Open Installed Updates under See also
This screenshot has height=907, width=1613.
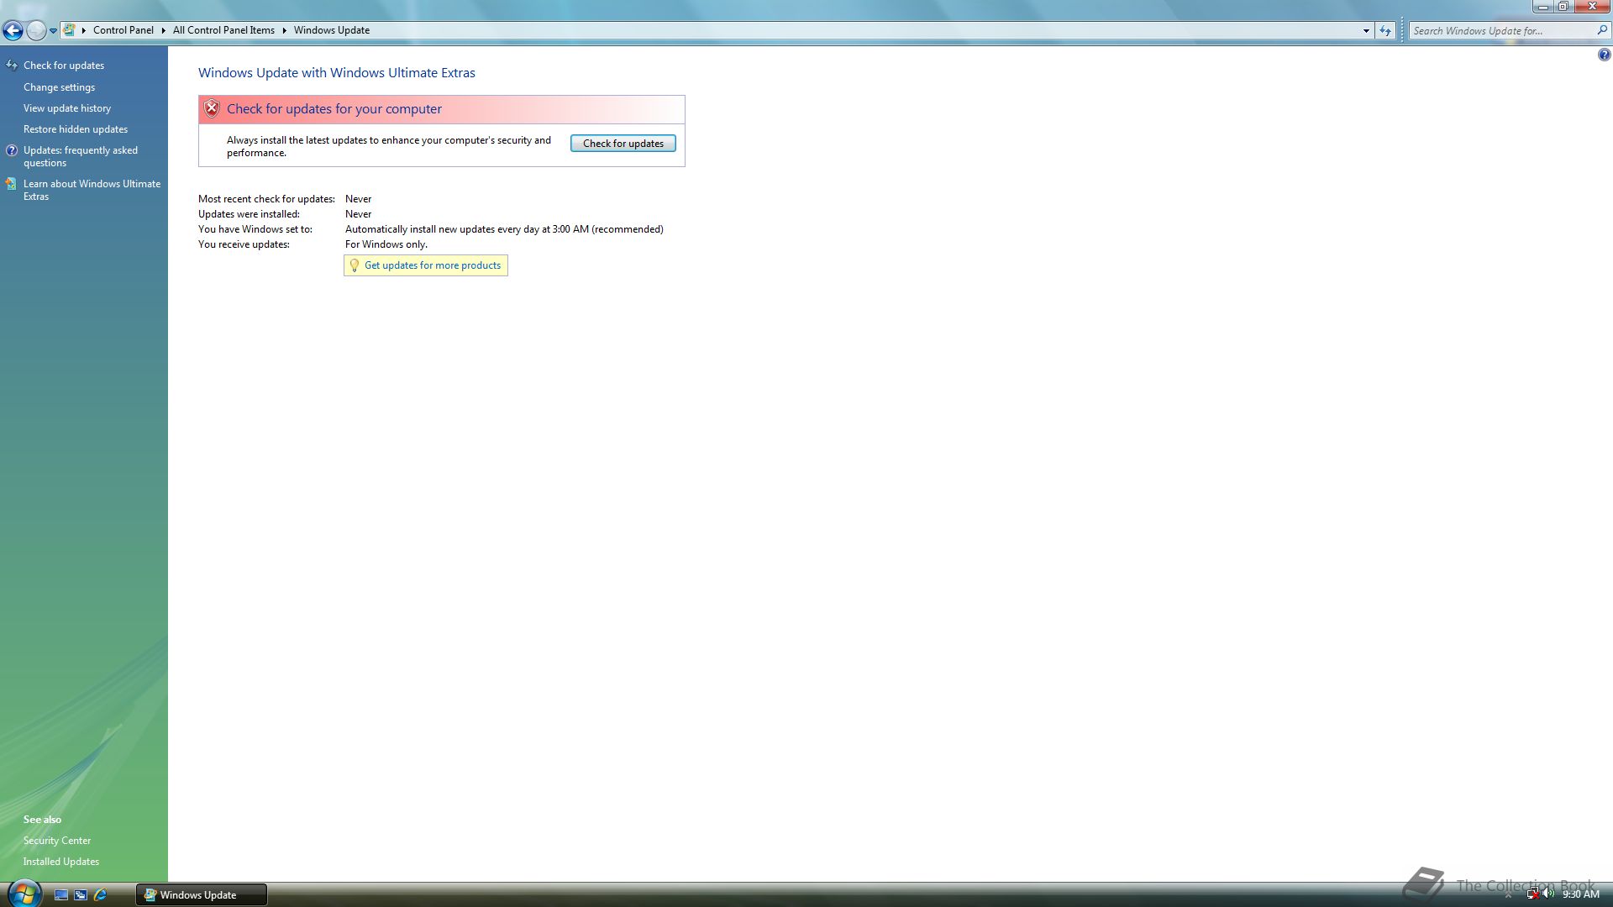pos(61,862)
